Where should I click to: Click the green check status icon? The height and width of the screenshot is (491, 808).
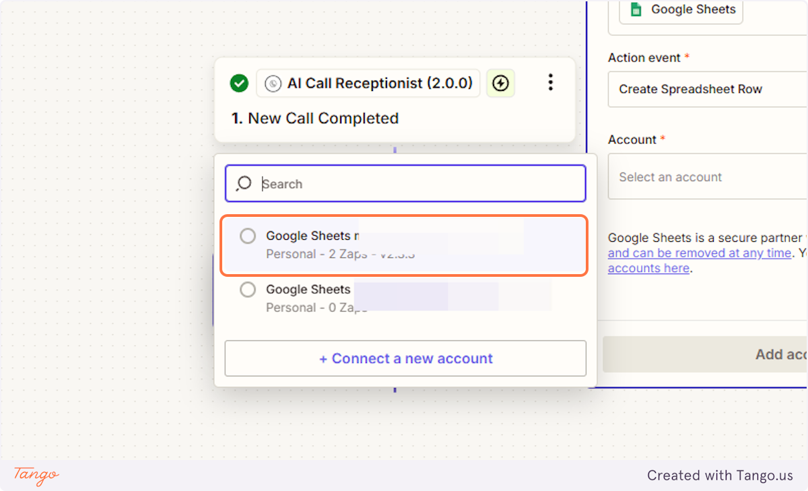click(x=239, y=84)
